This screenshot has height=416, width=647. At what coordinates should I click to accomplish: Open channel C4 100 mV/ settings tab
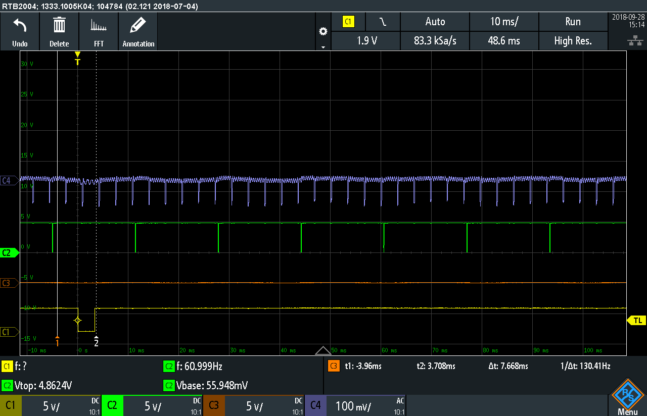tap(355, 405)
